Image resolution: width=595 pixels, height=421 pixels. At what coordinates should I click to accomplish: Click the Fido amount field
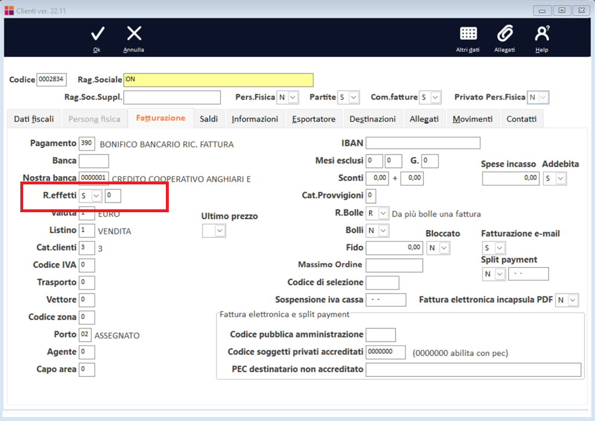point(395,248)
